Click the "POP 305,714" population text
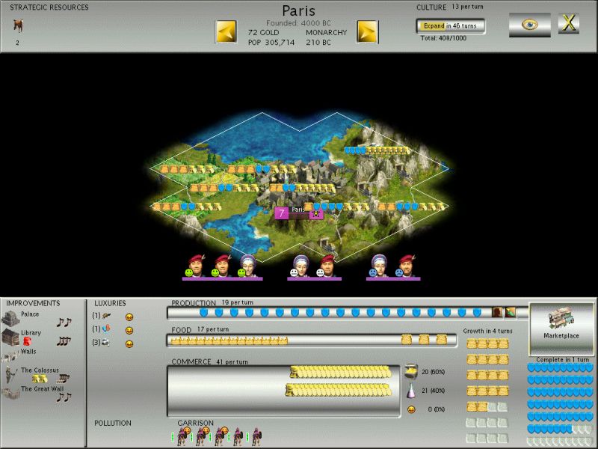The width and height of the screenshot is (598, 449). (271, 43)
